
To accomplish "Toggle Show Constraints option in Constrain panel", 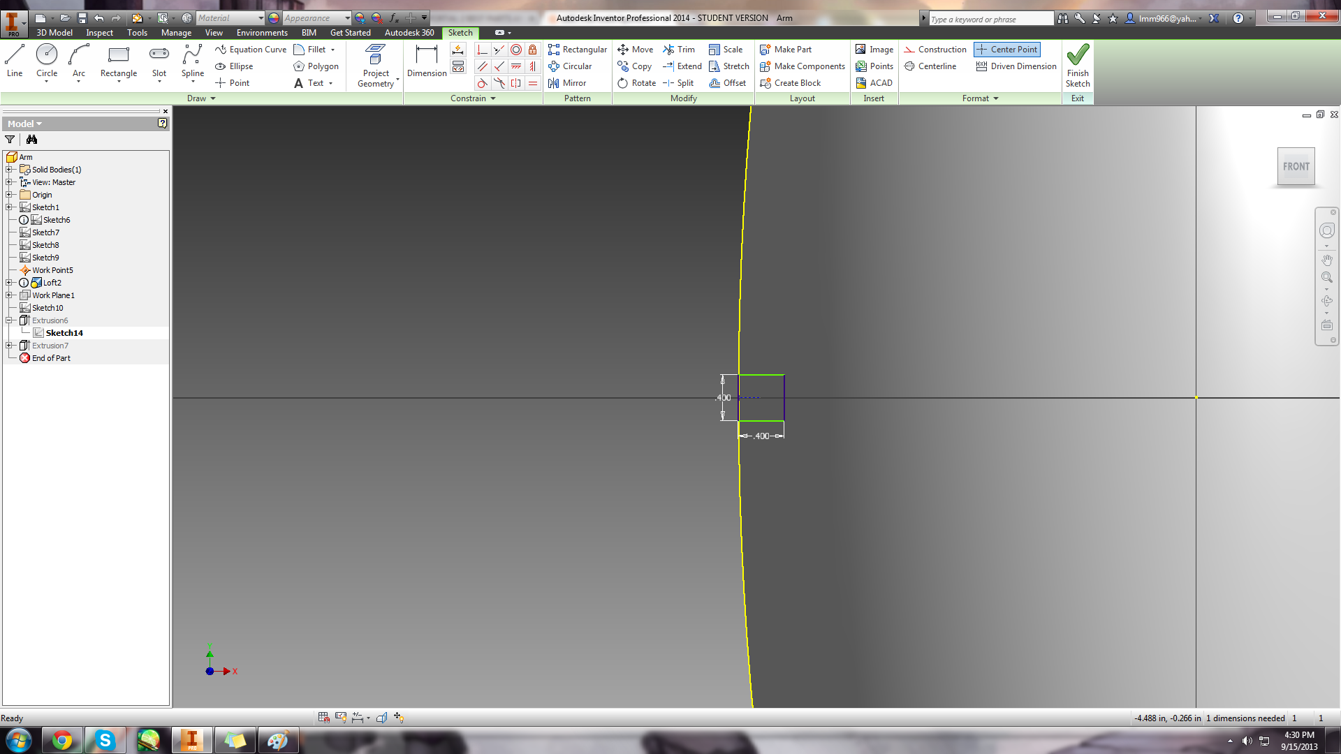I will [458, 66].
